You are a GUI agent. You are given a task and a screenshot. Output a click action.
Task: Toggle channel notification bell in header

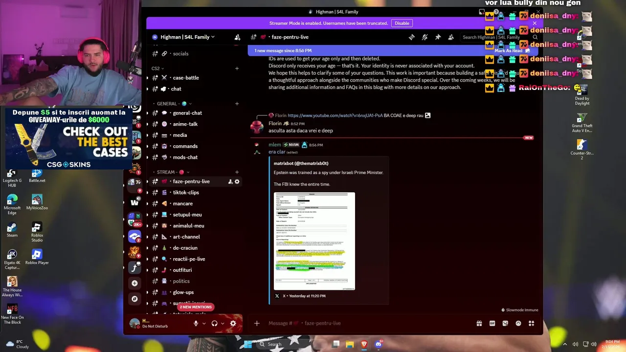coord(425,37)
